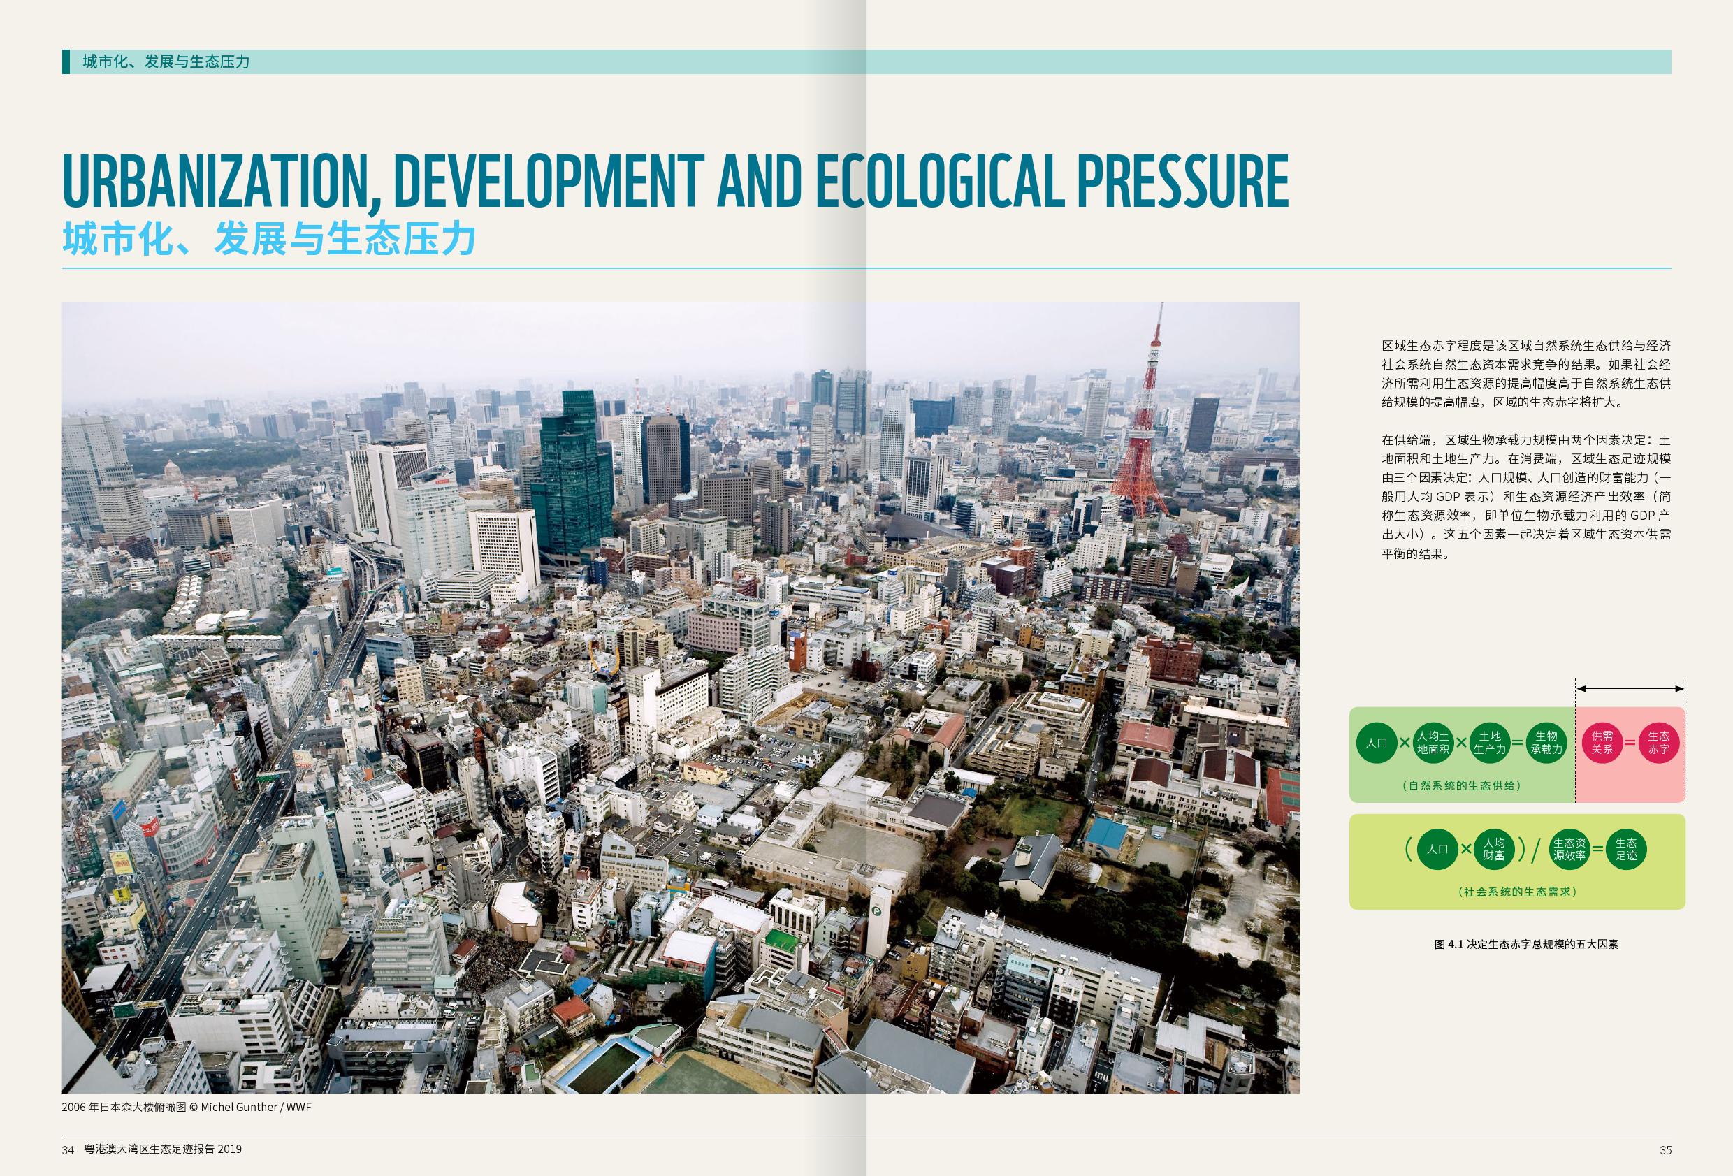Image resolution: width=1733 pixels, height=1176 pixels.
Task: Click the 人口 circle in the ecological supply row
Action: 1377,743
